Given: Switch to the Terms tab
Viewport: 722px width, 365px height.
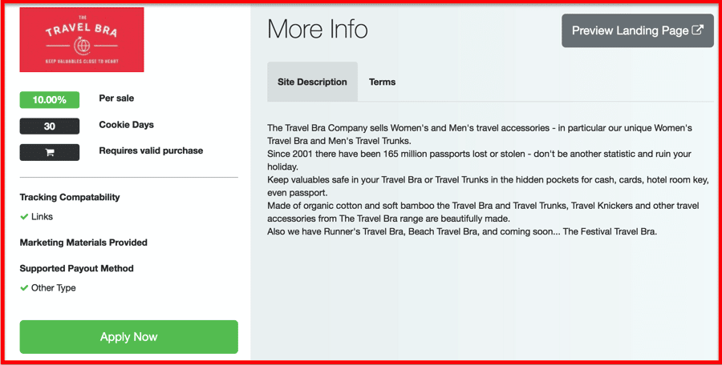Looking at the screenshot, I should pyautogui.click(x=382, y=82).
